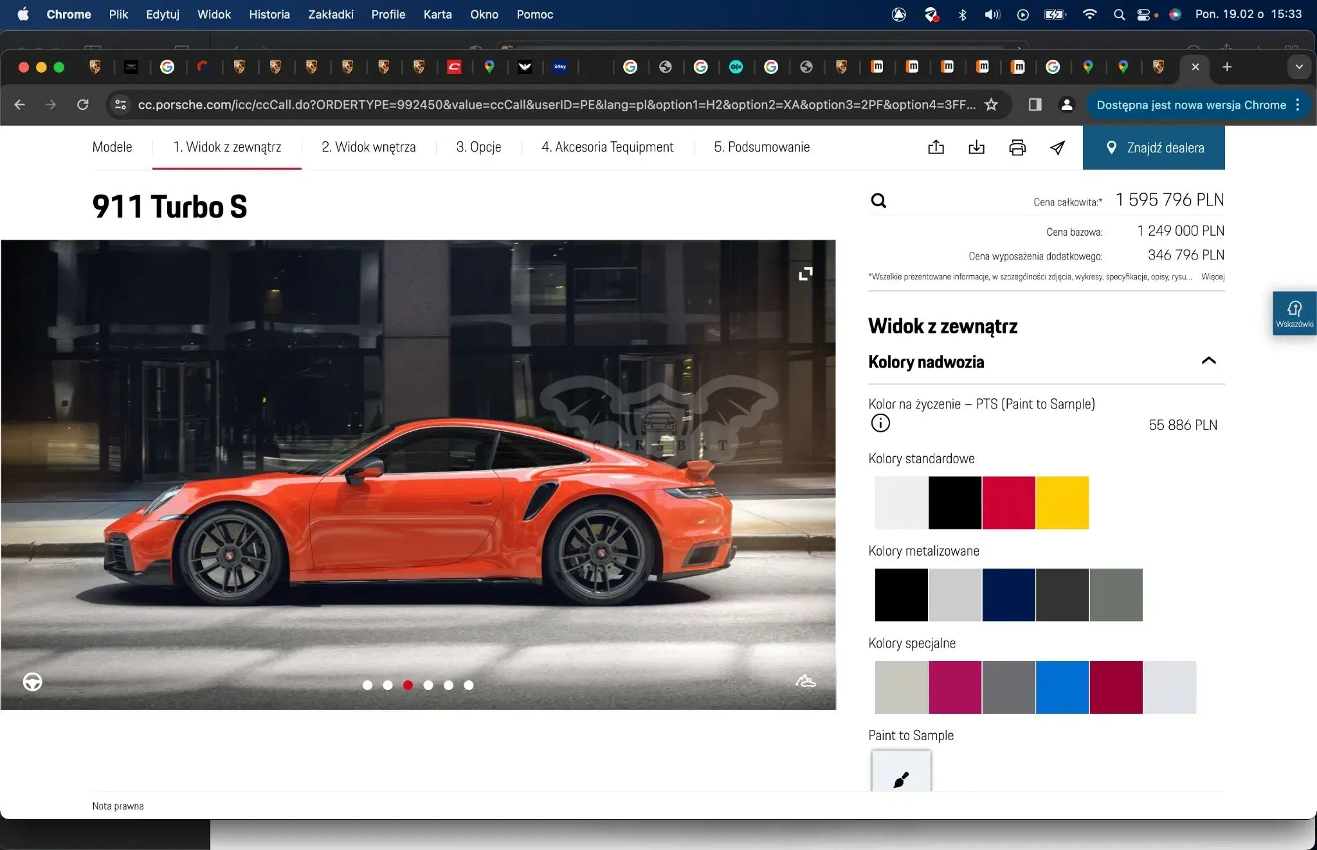Click the volume icon in menu bar
This screenshot has height=850, width=1317.
(x=992, y=14)
